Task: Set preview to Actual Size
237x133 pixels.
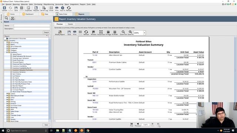Action: coord(101,33)
